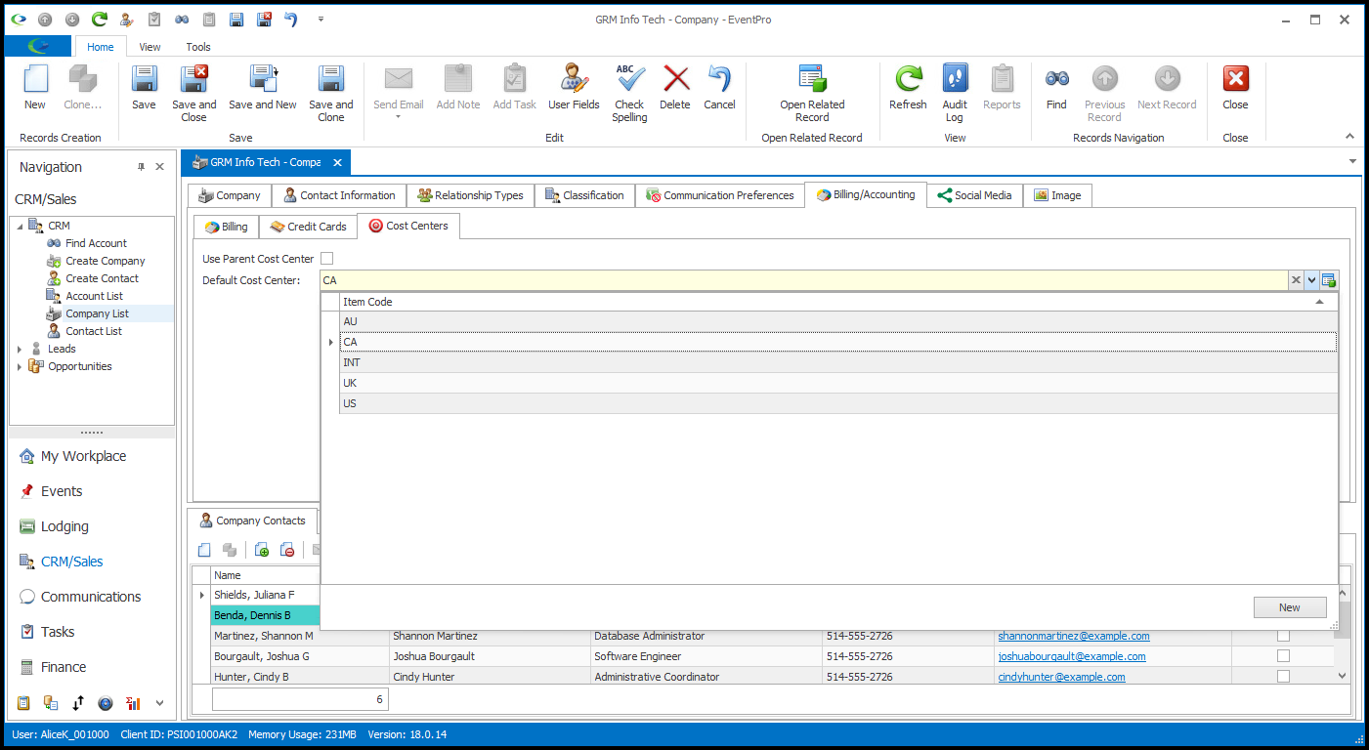
Task: Tick the checkbox in Joshua Bourgault's row
Action: [1283, 656]
